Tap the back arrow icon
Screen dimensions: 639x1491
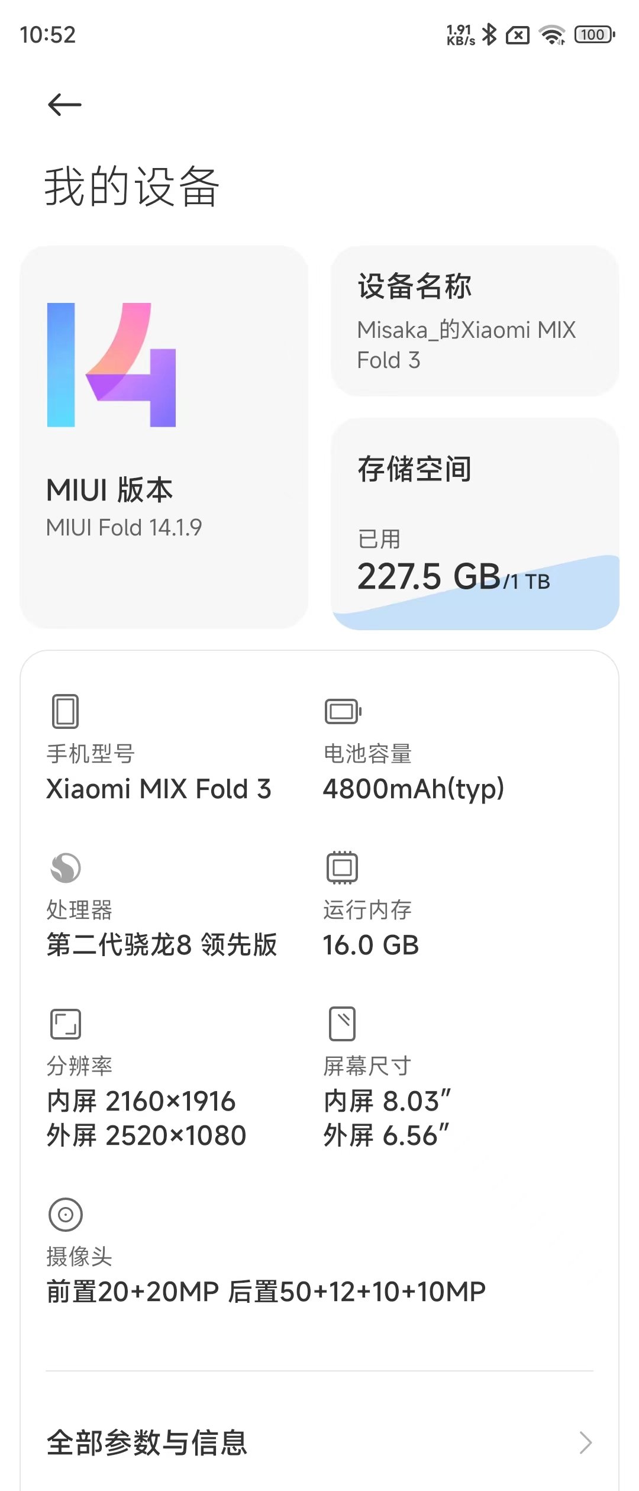64,105
